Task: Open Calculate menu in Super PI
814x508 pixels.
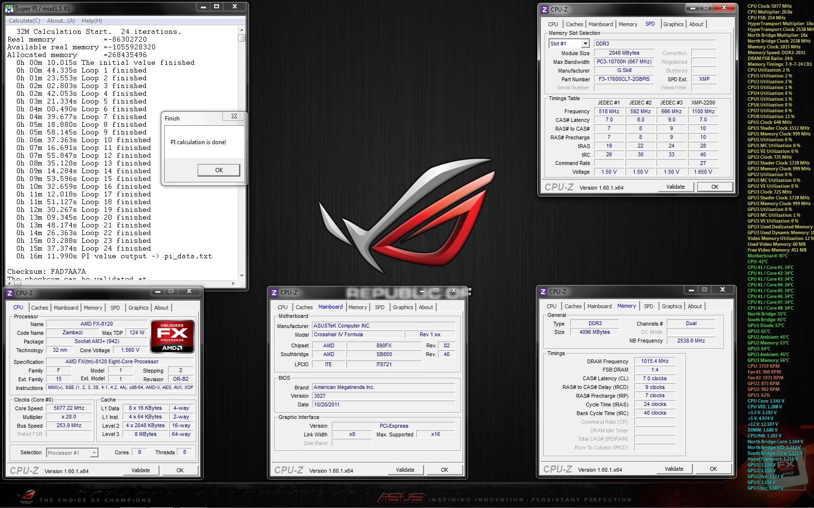Action: 24,21
